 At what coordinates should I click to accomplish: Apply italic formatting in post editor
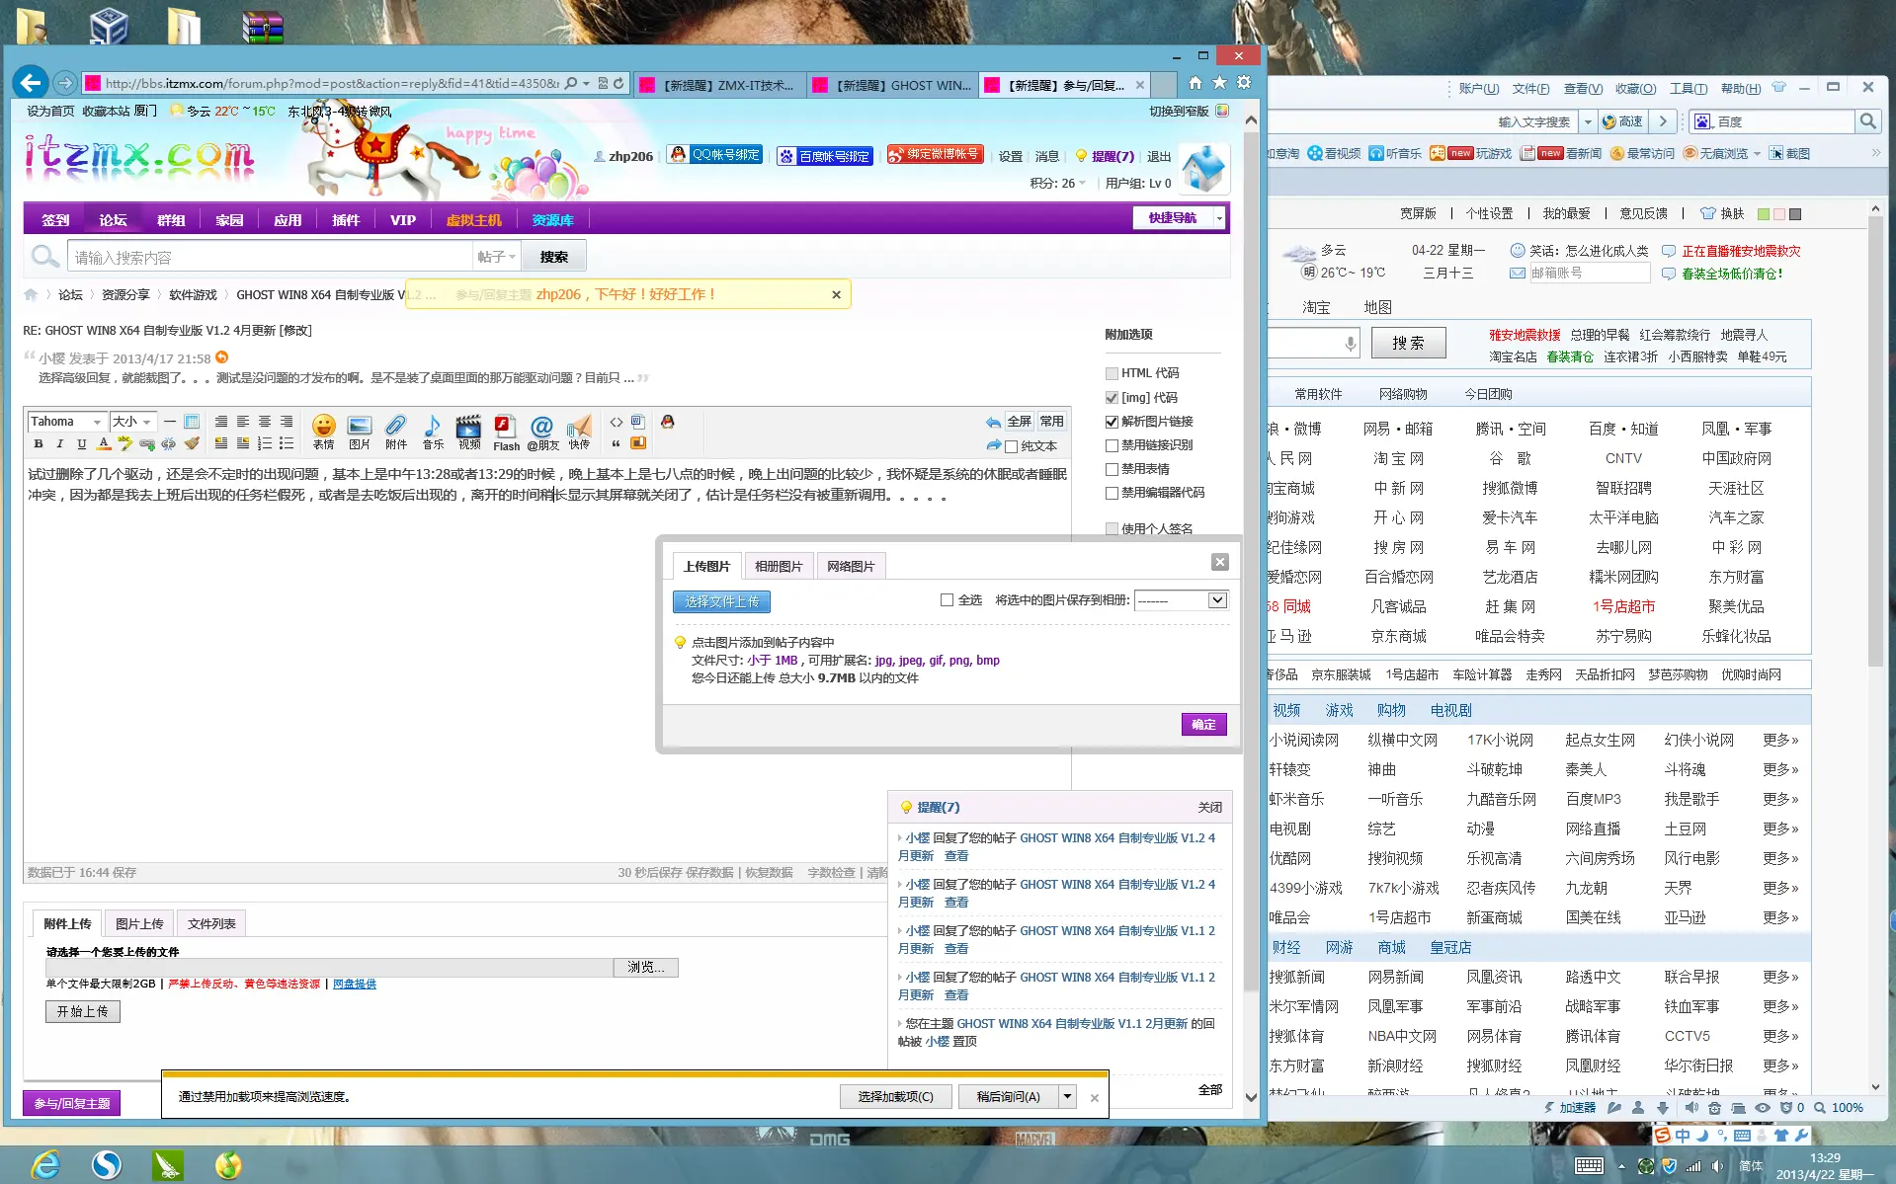(x=59, y=443)
